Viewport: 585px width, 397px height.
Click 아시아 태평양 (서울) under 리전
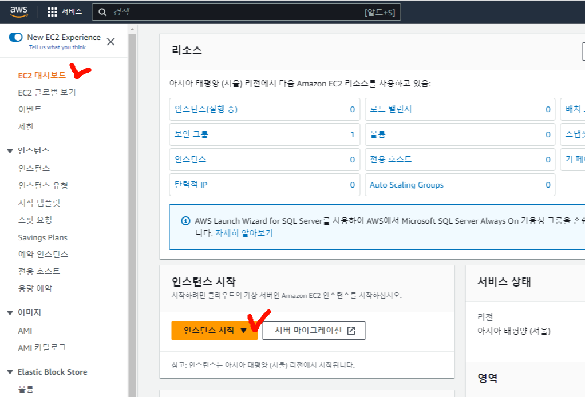(x=514, y=331)
